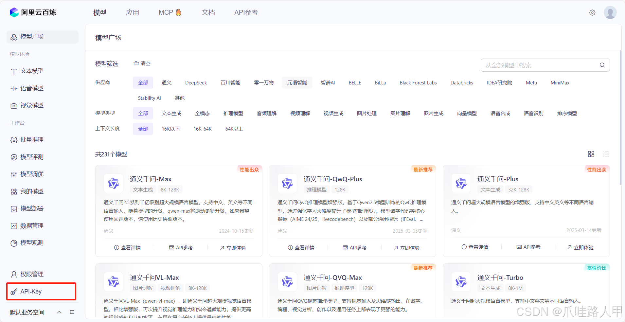Screen dimensions: 625x322
Task: Enable the 推理模型 model type filter
Action: point(233,113)
